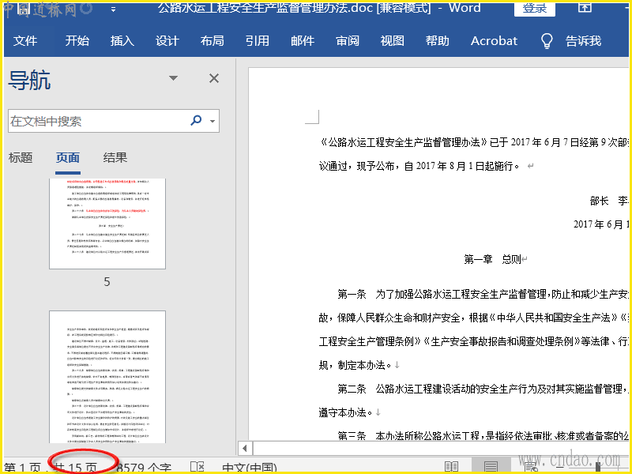Open the ribbon display options icon

point(585,7)
